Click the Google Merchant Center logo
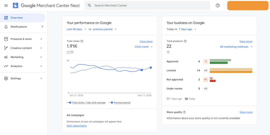 point(16,6)
